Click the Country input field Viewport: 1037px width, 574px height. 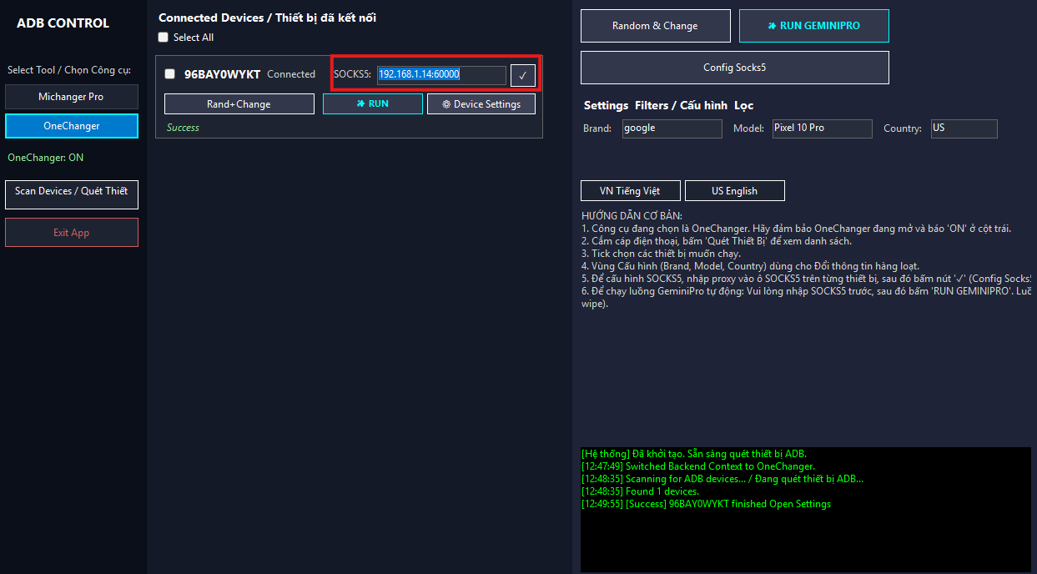(963, 128)
